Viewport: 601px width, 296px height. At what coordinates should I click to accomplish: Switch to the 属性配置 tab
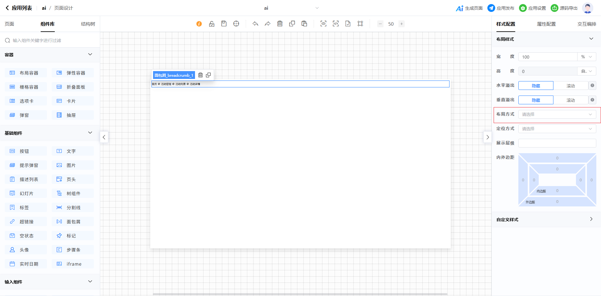pos(546,24)
